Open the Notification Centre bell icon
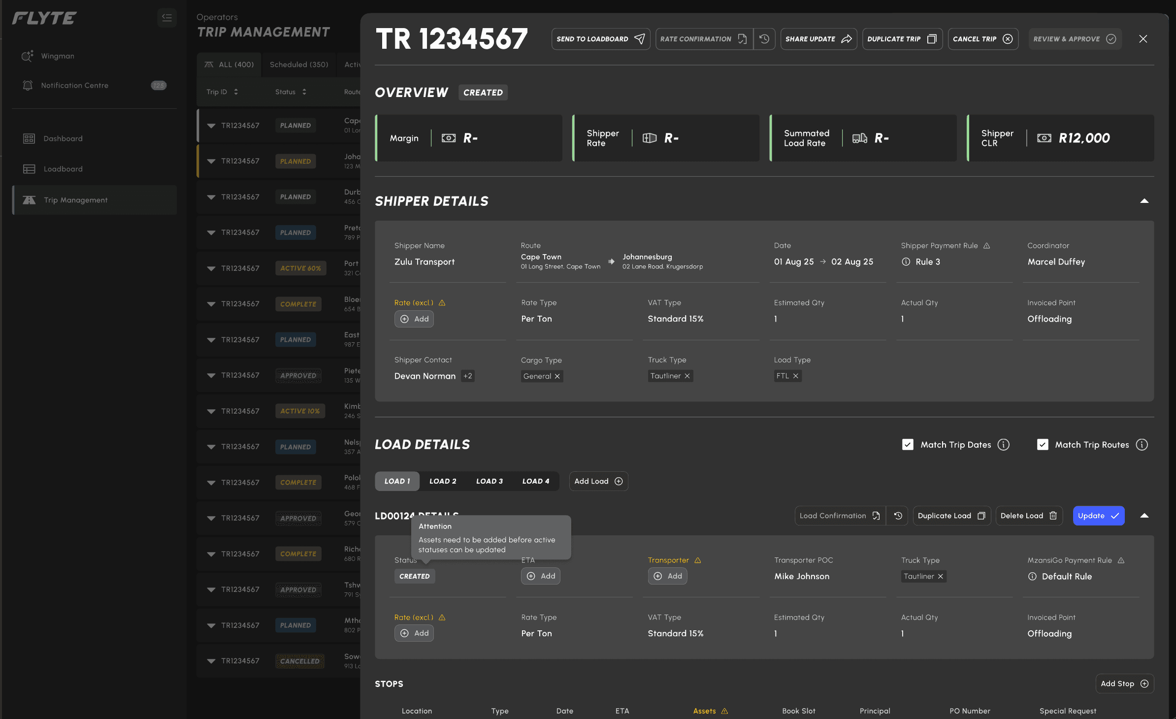The width and height of the screenshot is (1176, 719). (28, 85)
